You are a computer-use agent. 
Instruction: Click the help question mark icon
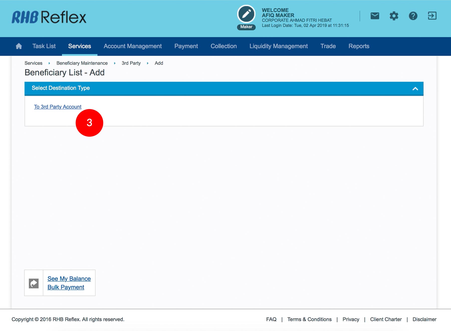(413, 16)
